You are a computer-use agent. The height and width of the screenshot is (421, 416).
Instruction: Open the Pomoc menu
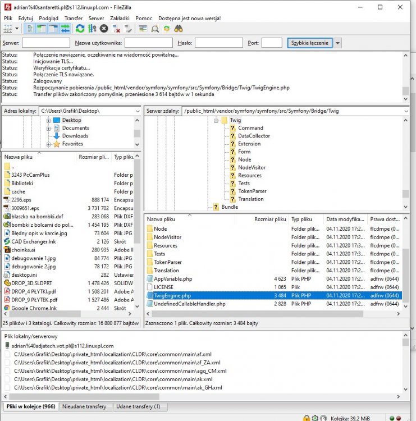[x=144, y=19]
